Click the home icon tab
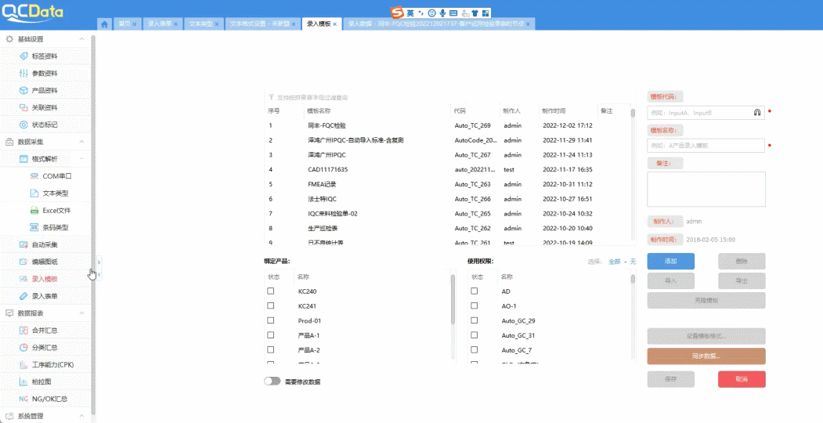This screenshot has width=823, height=423. pyautogui.click(x=105, y=24)
